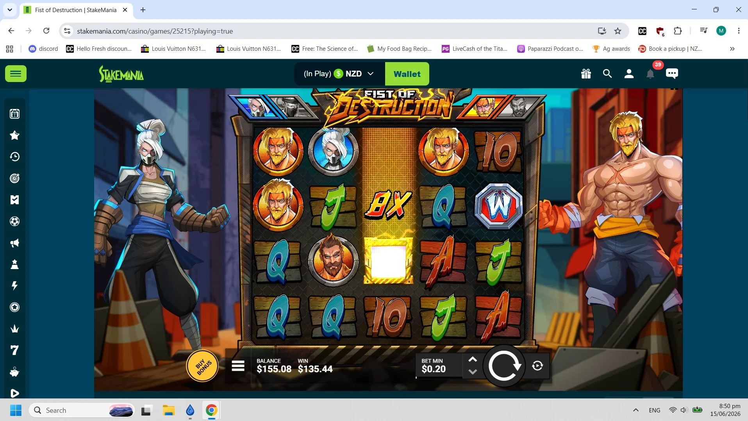Select the Fist of Destruction tab
This screenshot has height=421, width=748.
coord(76,10)
